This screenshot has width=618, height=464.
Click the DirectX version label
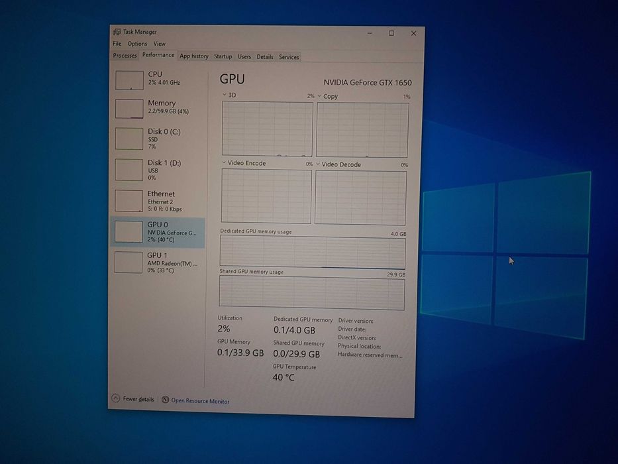point(357,337)
